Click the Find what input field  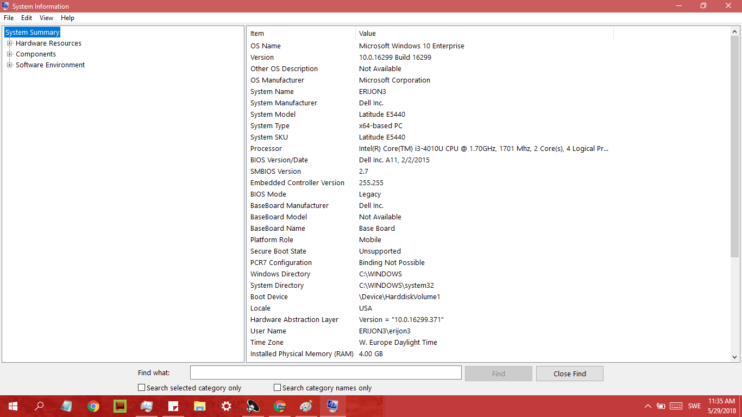tap(326, 372)
